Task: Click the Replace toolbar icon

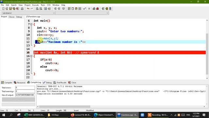Action: [41, 9]
